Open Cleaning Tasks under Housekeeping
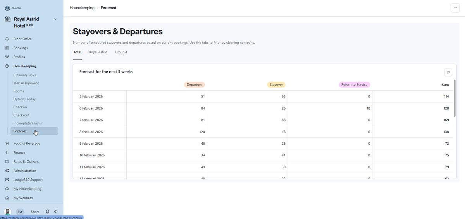Screen dimensions: 465x219 24,75
